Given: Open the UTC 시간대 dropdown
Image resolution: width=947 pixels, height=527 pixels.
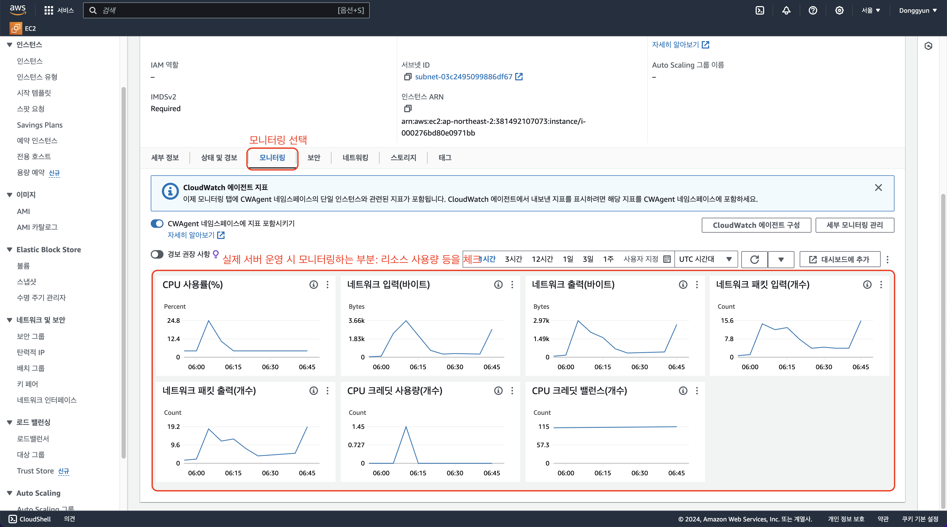Looking at the screenshot, I should (705, 259).
